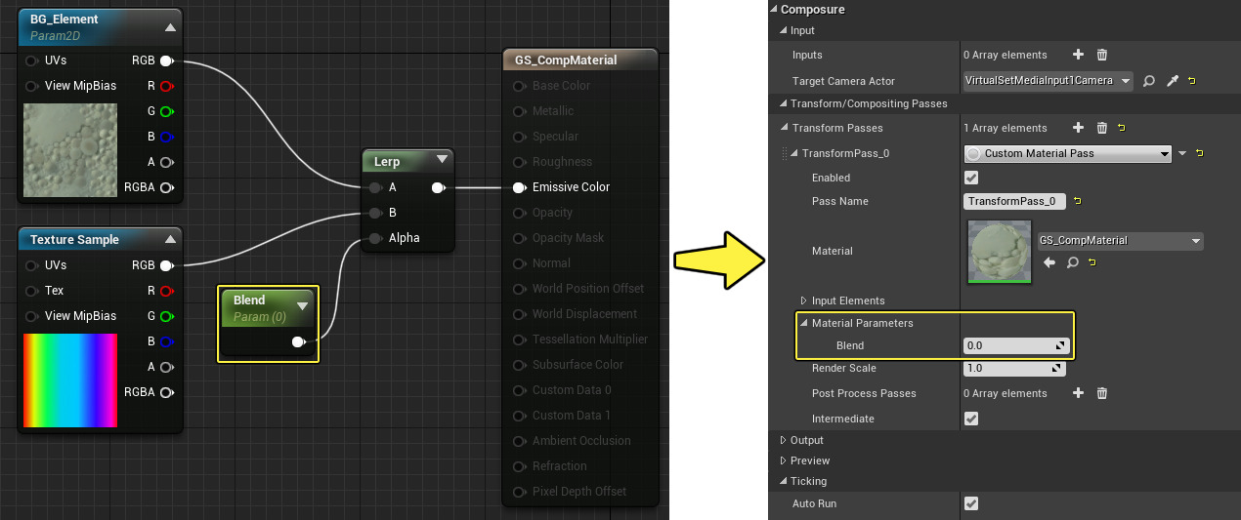Click Texture Sample Tex input pin
The width and height of the screenshot is (1241, 520).
coord(32,291)
